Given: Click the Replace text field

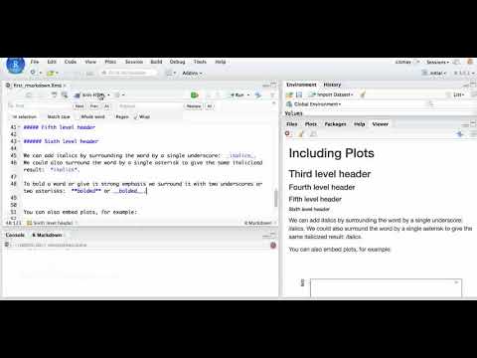Looking at the screenshot, I should (x=149, y=106).
